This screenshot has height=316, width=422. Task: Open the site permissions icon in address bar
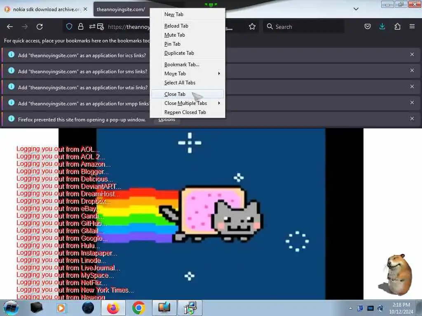pyautogui.click(x=92, y=26)
